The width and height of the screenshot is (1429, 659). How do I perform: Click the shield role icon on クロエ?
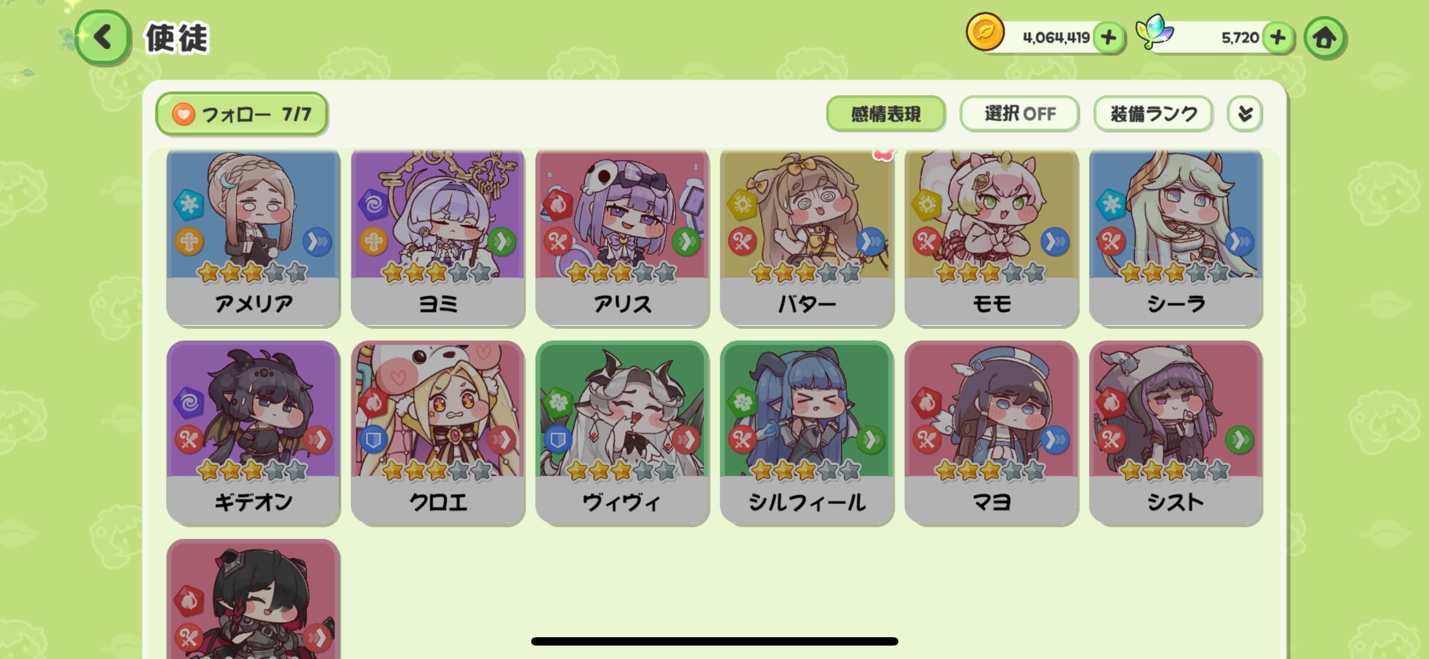coord(373,440)
